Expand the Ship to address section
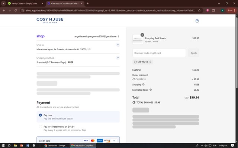Viewport: 238px width, 148px height. tap(118, 45)
